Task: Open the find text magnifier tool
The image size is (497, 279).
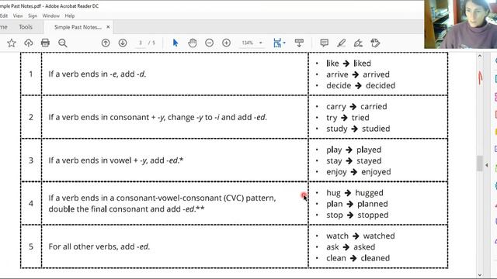Action: click(x=63, y=43)
